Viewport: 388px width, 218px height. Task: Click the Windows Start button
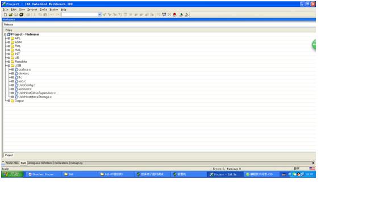(x=12, y=174)
